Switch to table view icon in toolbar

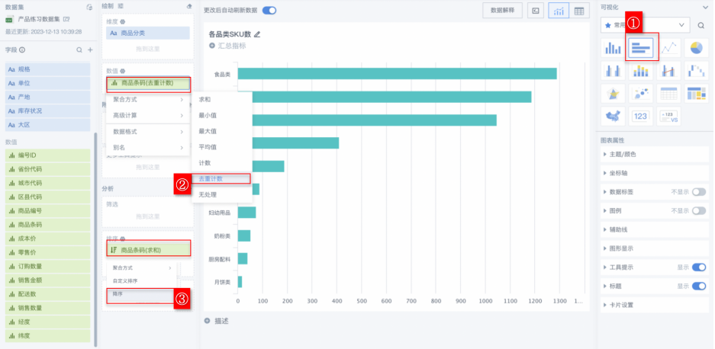(579, 11)
